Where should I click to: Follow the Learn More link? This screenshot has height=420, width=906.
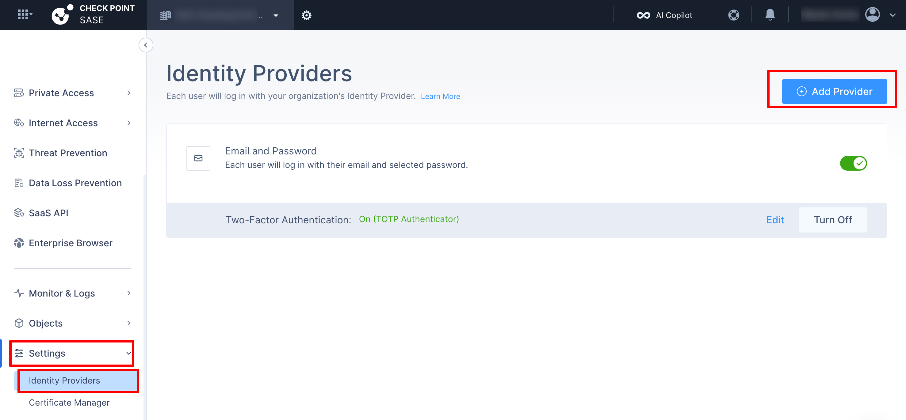coord(440,96)
